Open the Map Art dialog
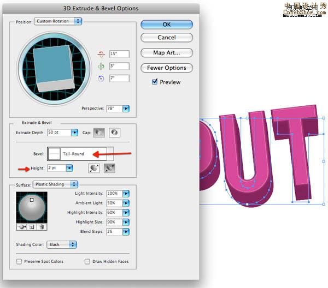The image size is (328, 288). tap(167, 52)
